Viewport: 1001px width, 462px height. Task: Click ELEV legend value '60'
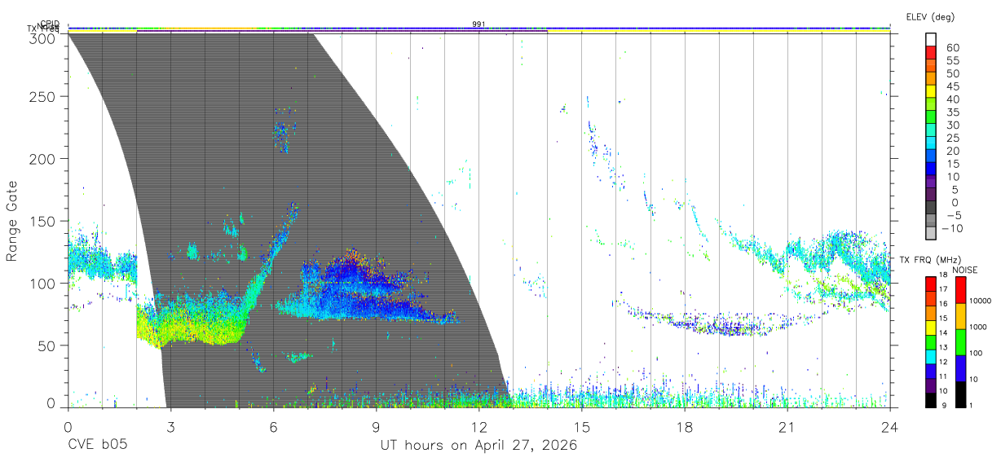point(953,48)
